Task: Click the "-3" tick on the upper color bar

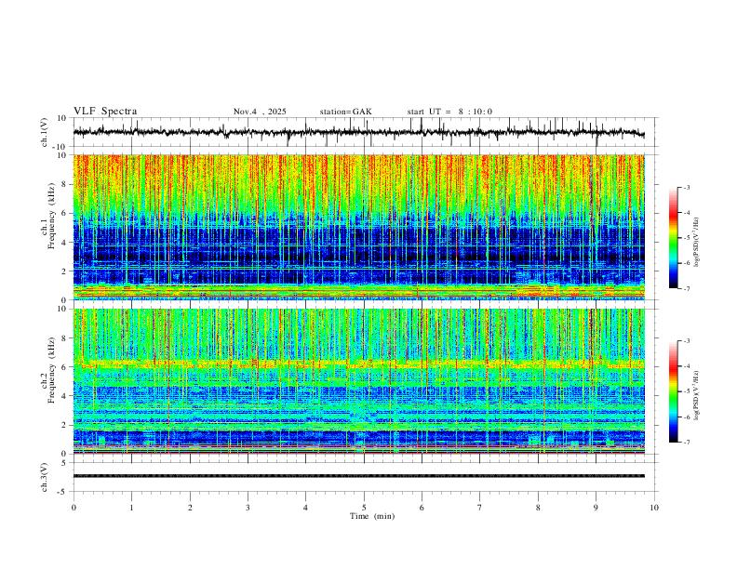Action: [x=686, y=187]
